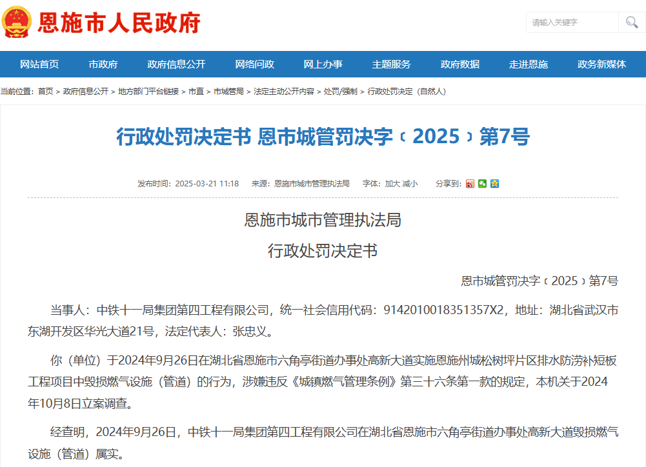Select 网络问政 in the navigation bar
The width and height of the screenshot is (646, 467).
point(255,65)
